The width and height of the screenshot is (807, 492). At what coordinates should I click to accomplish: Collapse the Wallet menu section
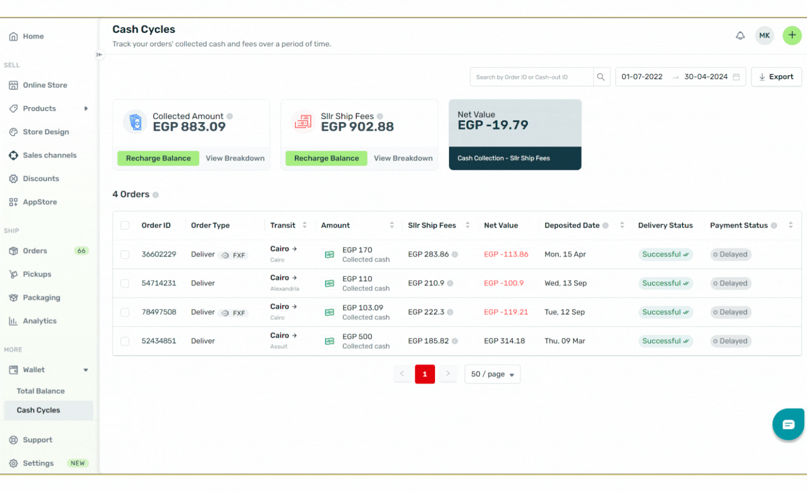(86, 370)
